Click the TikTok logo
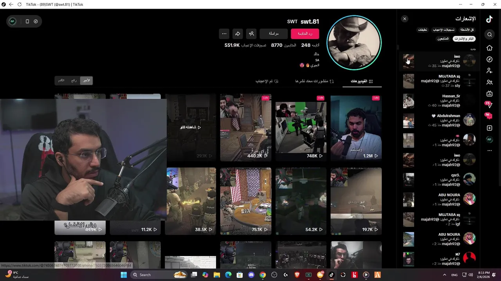 click(x=489, y=19)
